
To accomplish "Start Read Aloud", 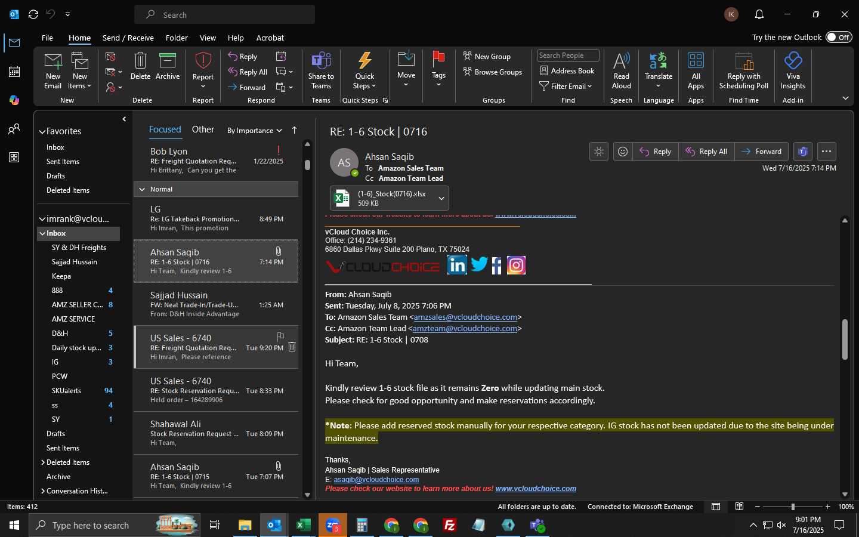I will 621,70.
